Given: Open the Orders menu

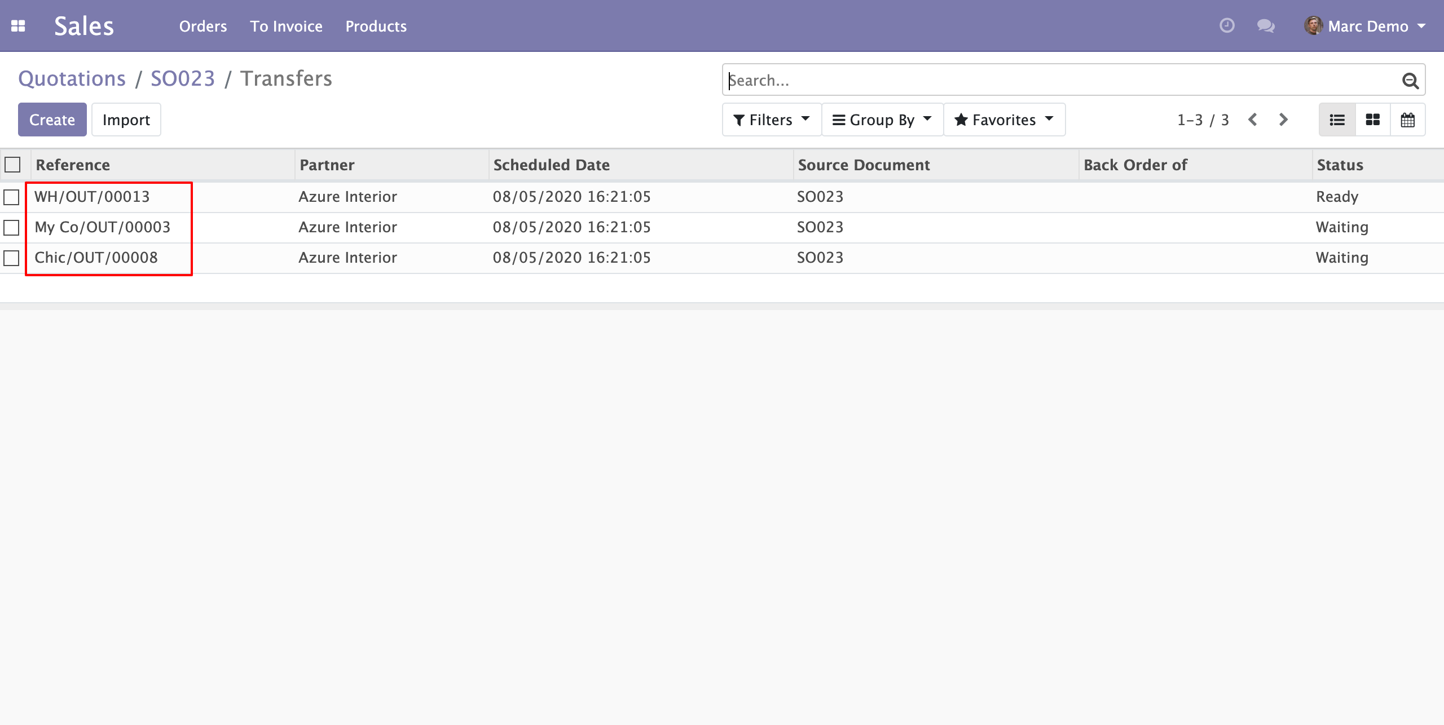Looking at the screenshot, I should (x=203, y=26).
